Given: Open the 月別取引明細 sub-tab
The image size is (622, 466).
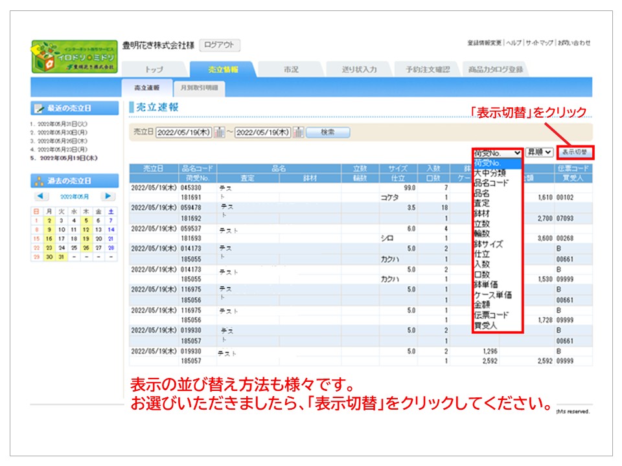Looking at the screenshot, I should 199,87.
